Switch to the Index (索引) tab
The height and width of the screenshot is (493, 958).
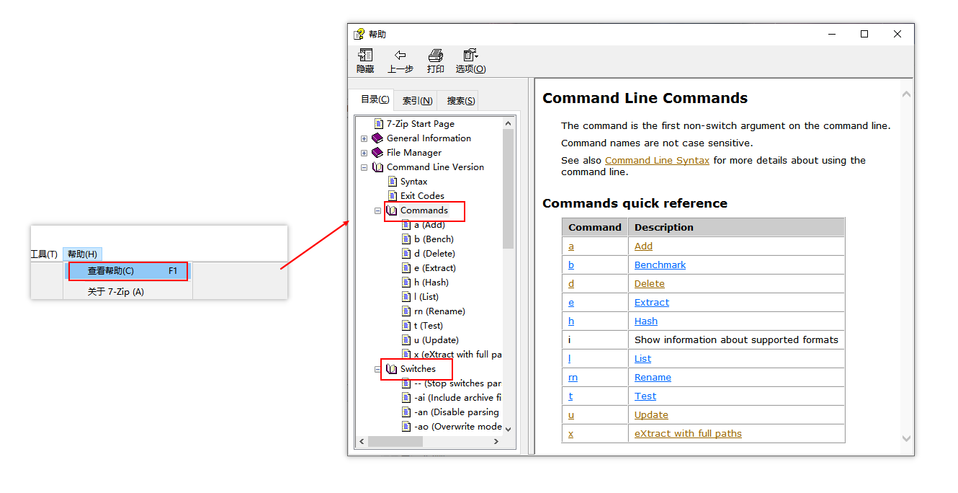[417, 101]
